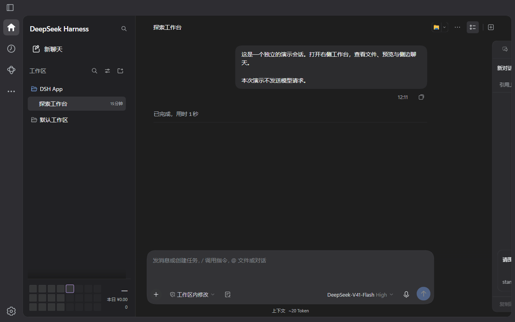This screenshot has height=322, width=515.
Task: Open the workbench add-panel plus icon
Action: click(491, 27)
